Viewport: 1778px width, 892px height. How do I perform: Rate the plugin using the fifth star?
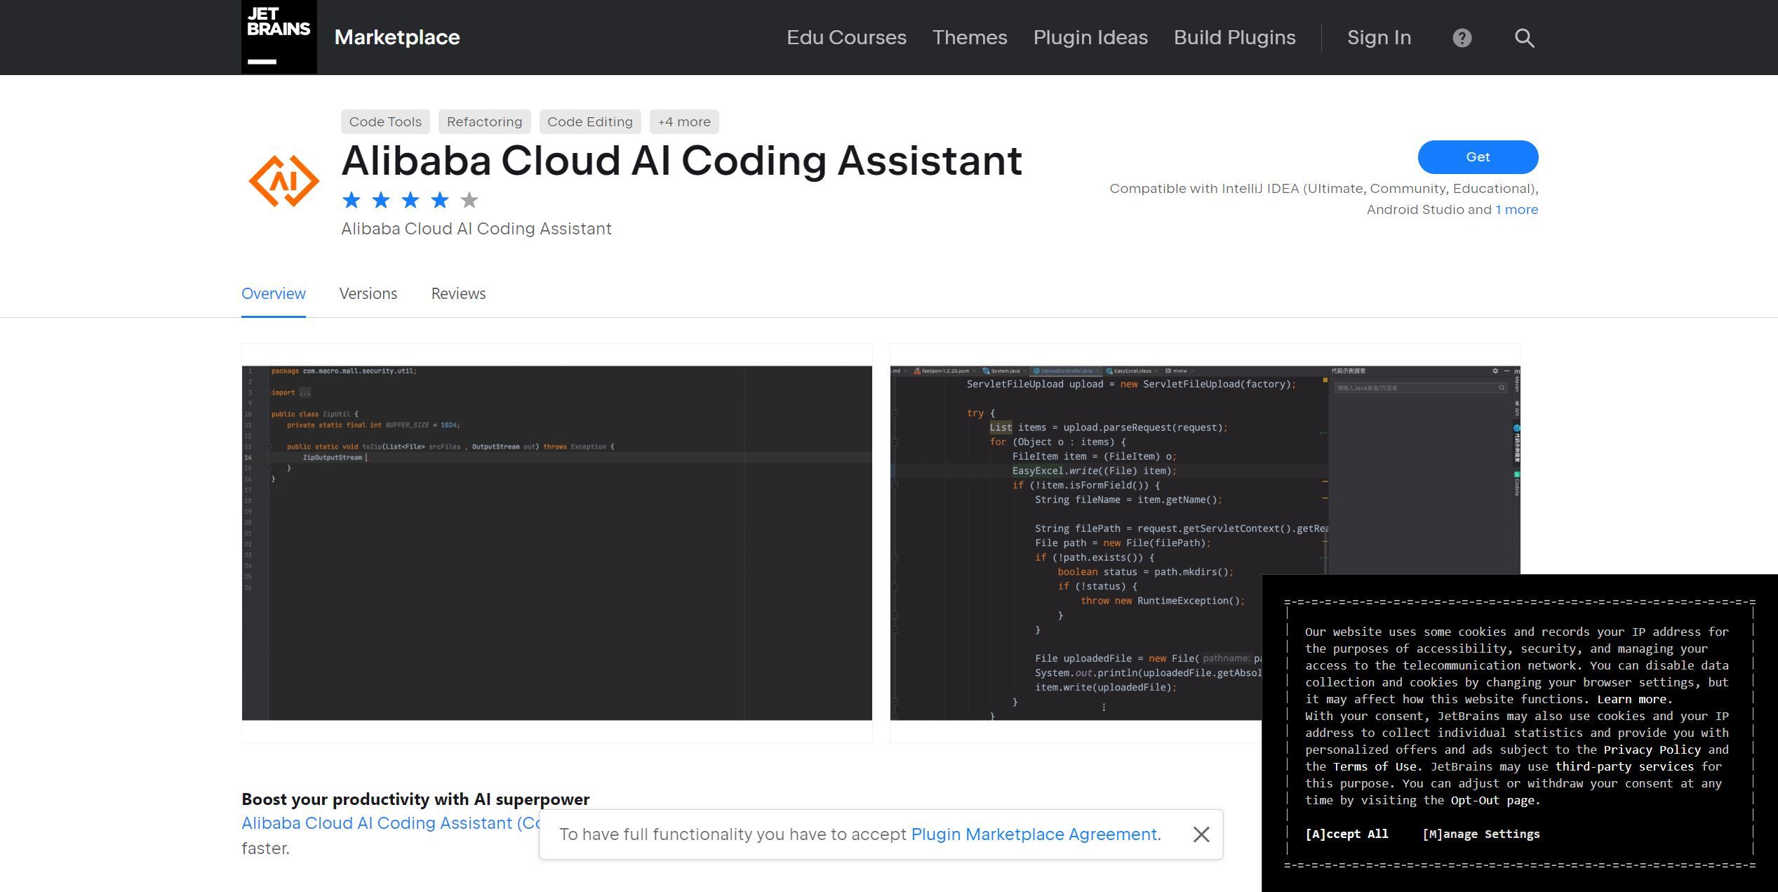[468, 200]
